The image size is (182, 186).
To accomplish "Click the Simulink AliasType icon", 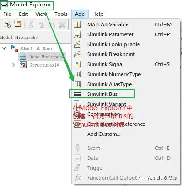I will pos(77,84).
